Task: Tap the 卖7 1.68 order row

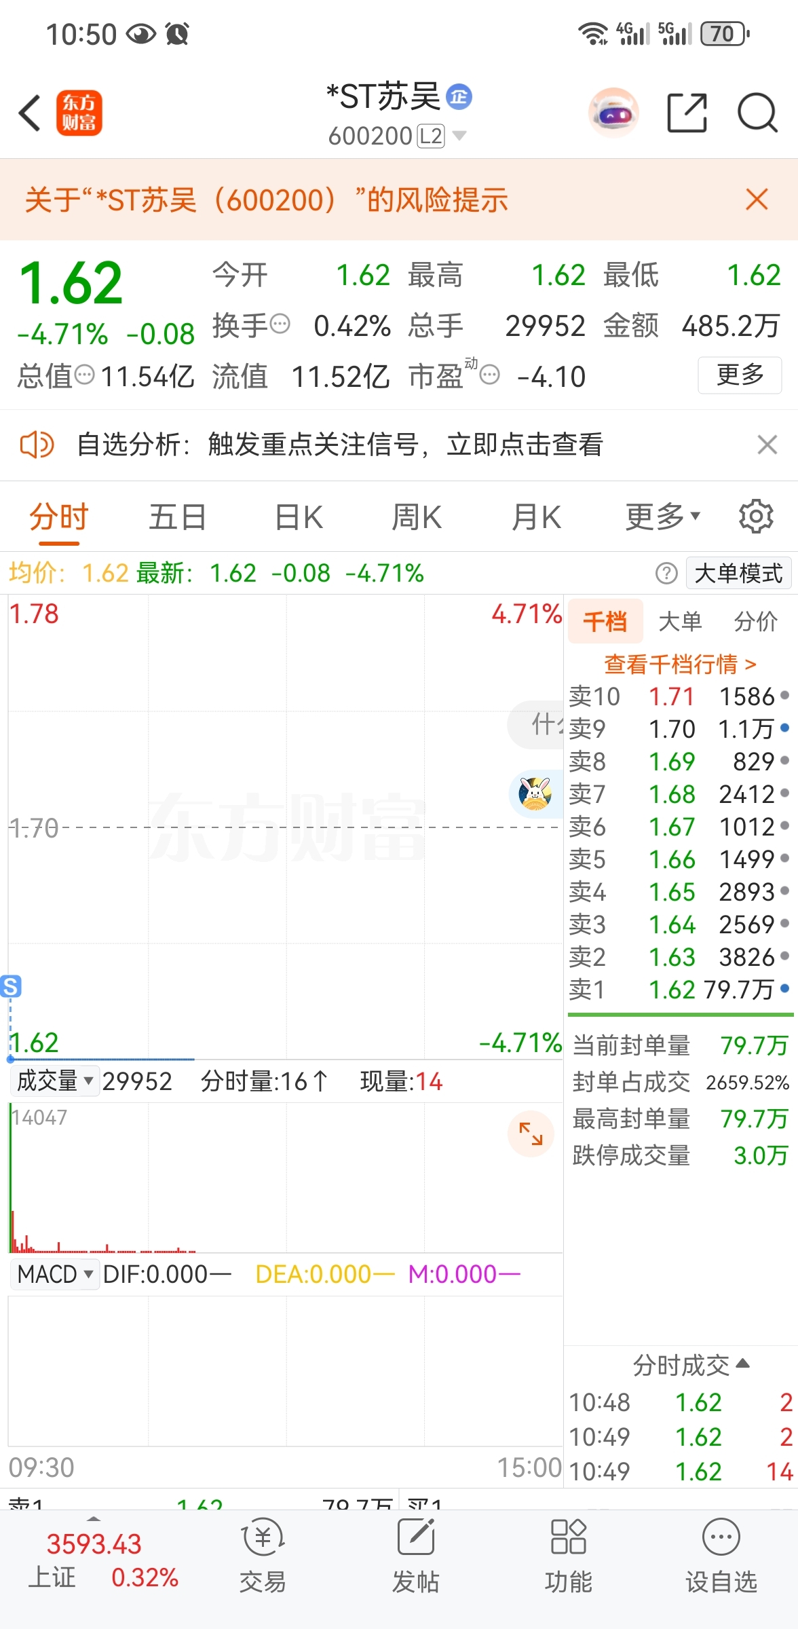Action: pos(679,794)
